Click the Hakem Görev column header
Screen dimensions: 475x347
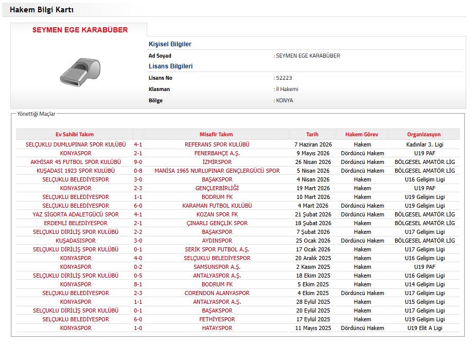pyautogui.click(x=362, y=134)
